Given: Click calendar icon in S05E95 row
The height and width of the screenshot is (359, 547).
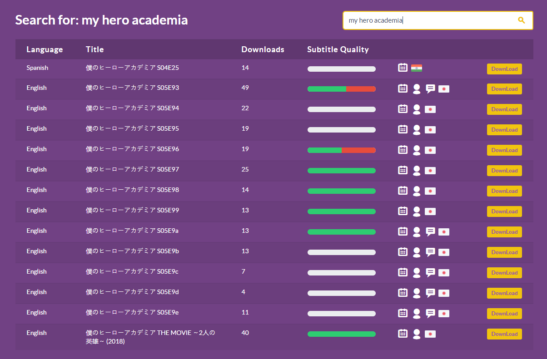Looking at the screenshot, I should 403,129.
